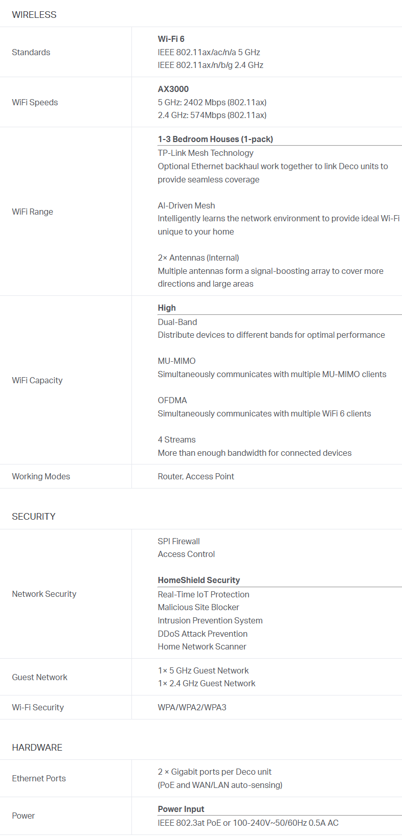Click the WiFi Capacity row label

[x=37, y=380]
